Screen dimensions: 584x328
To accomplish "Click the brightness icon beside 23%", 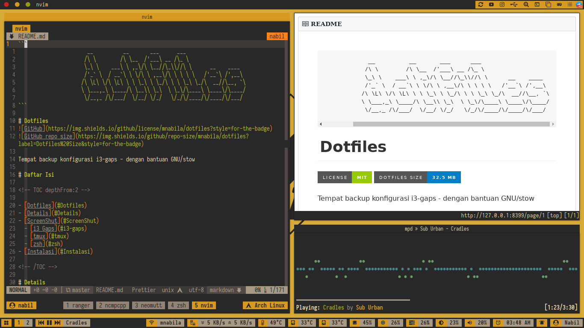I will point(441,323).
